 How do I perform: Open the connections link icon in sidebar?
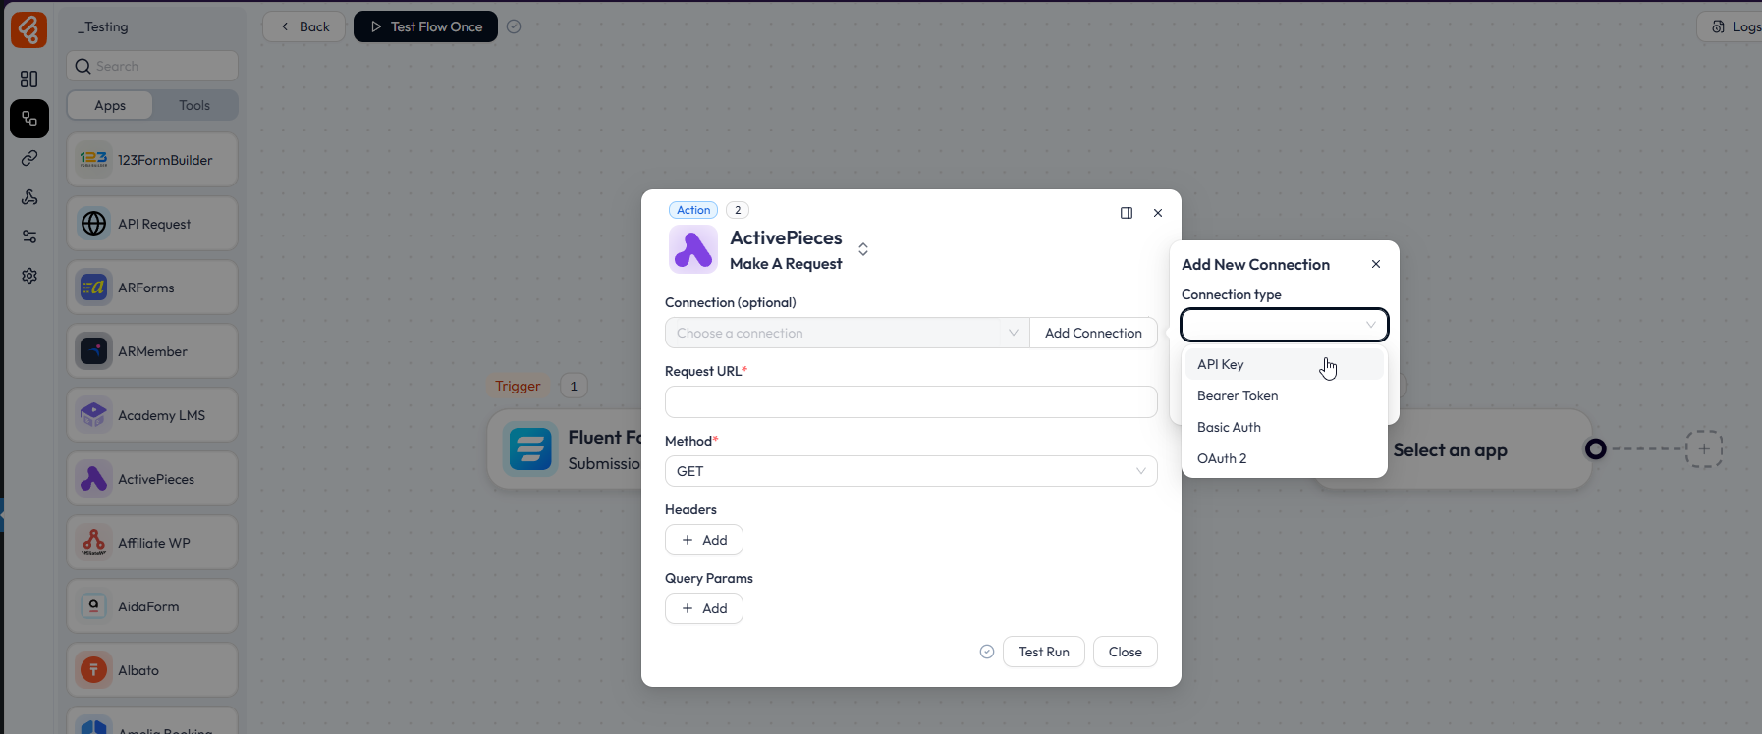click(x=29, y=158)
